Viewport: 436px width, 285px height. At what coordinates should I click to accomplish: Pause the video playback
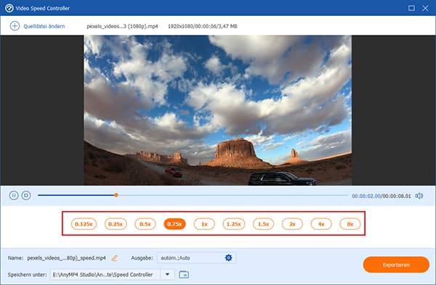(x=14, y=195)
